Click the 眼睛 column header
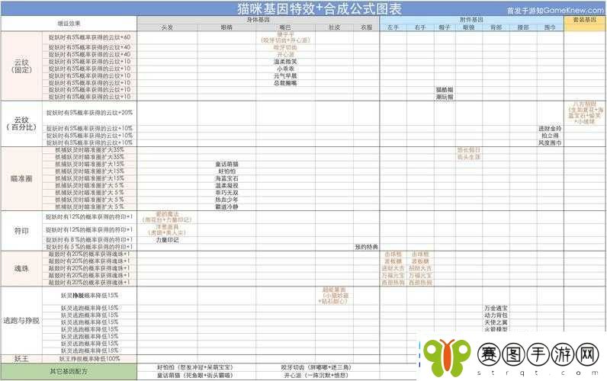The width and height of the screenshot is (607, 381). 226,27
